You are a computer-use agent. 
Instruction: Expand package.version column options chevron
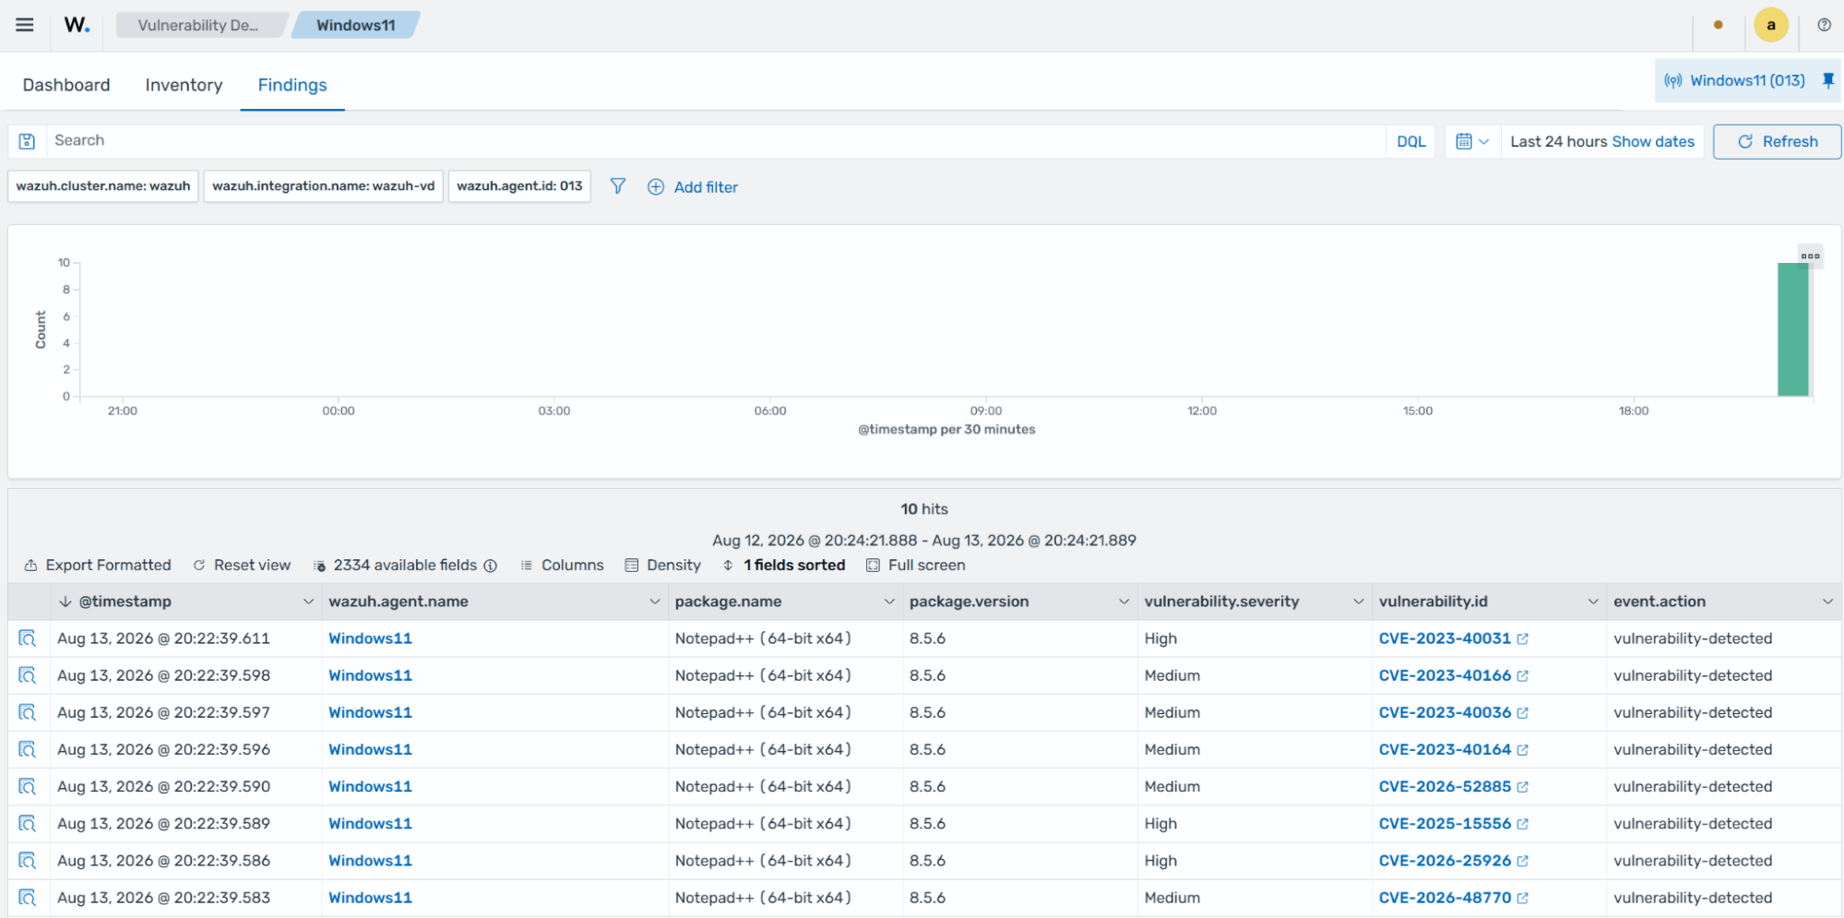click(x=1124, y=602)
